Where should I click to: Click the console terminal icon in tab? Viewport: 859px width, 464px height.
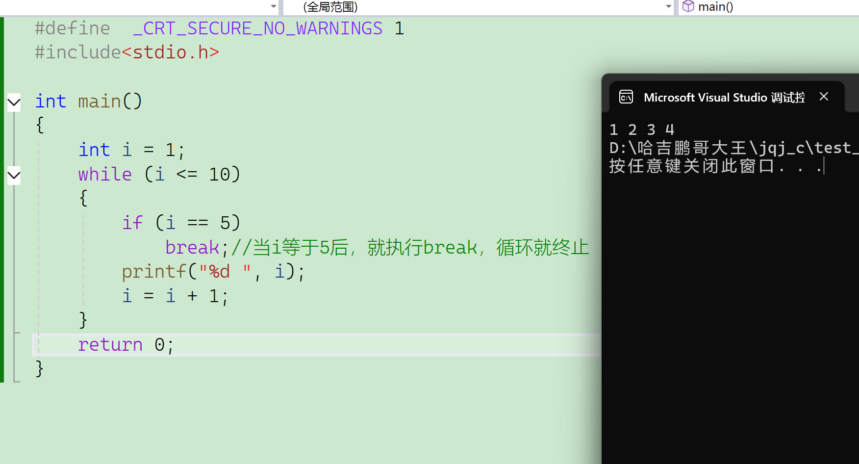pos(626,97)
